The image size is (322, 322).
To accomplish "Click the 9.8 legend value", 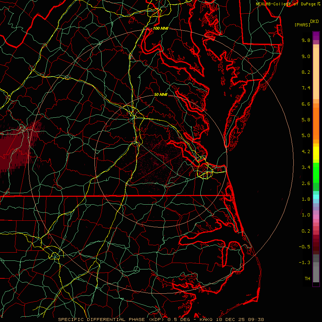I will (x=306, y=40).
